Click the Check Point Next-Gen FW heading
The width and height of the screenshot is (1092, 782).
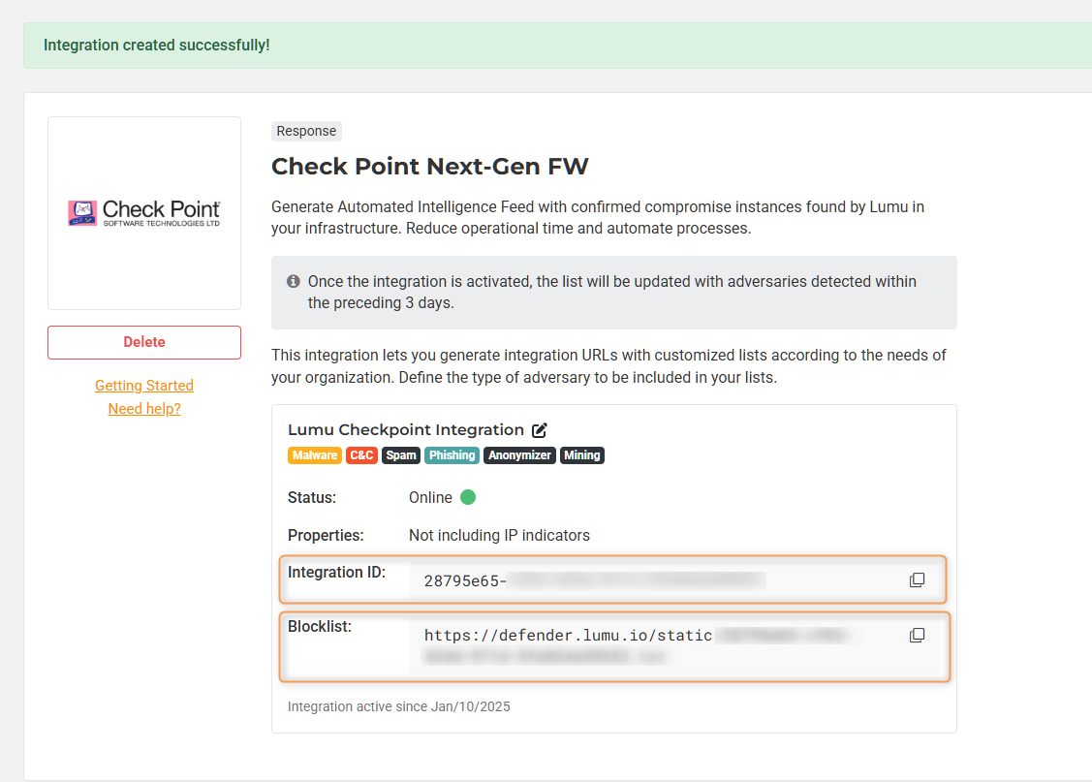tap(429, 167)
